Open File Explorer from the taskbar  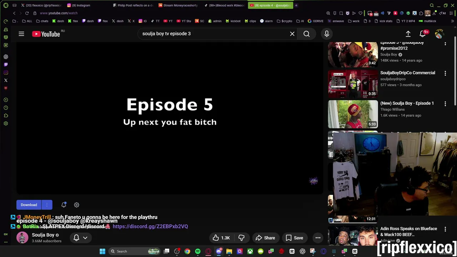pyautogui.click(x=229, y=251)
